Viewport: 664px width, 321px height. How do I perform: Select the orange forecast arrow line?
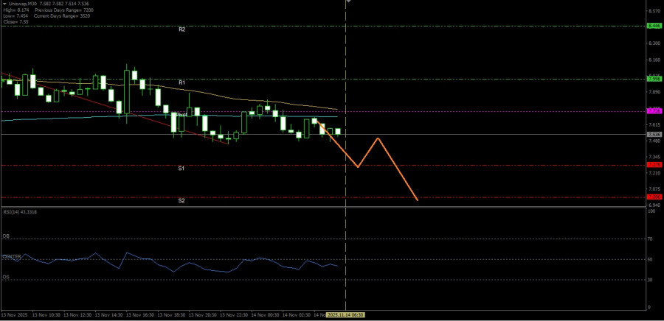398,169
